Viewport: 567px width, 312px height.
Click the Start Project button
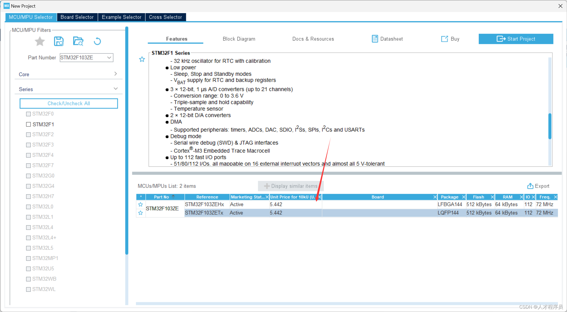click(516, 39)
